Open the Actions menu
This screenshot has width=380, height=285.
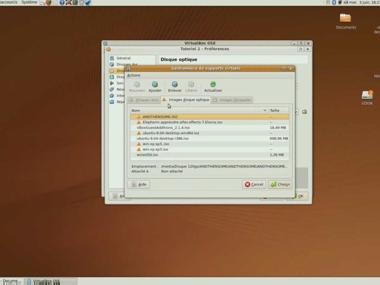point(133,75)
